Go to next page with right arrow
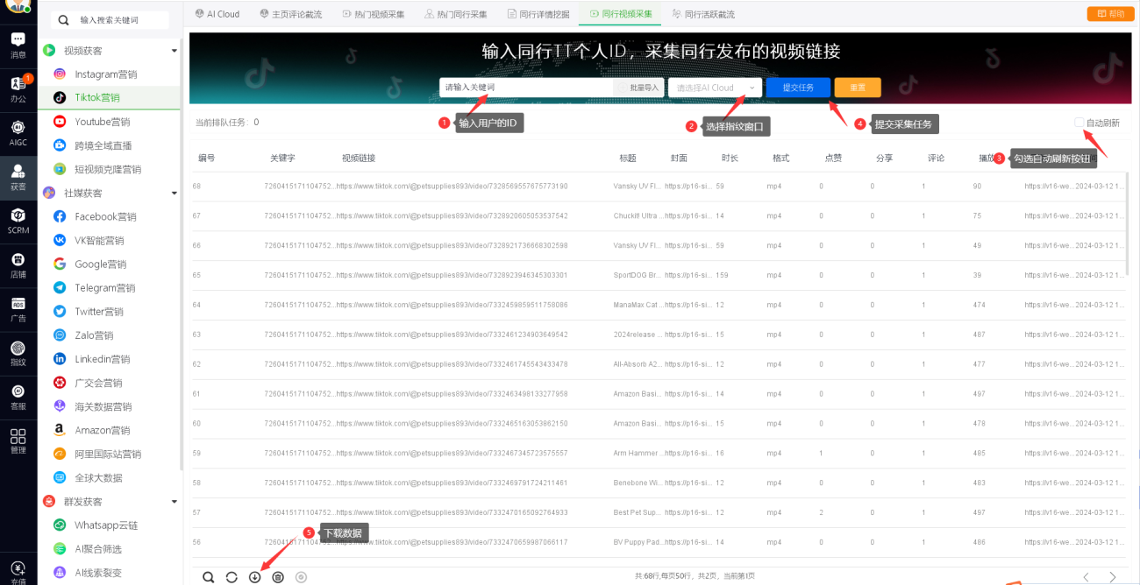Screen dimensions: 1140x585 [x=1113, y=576]
